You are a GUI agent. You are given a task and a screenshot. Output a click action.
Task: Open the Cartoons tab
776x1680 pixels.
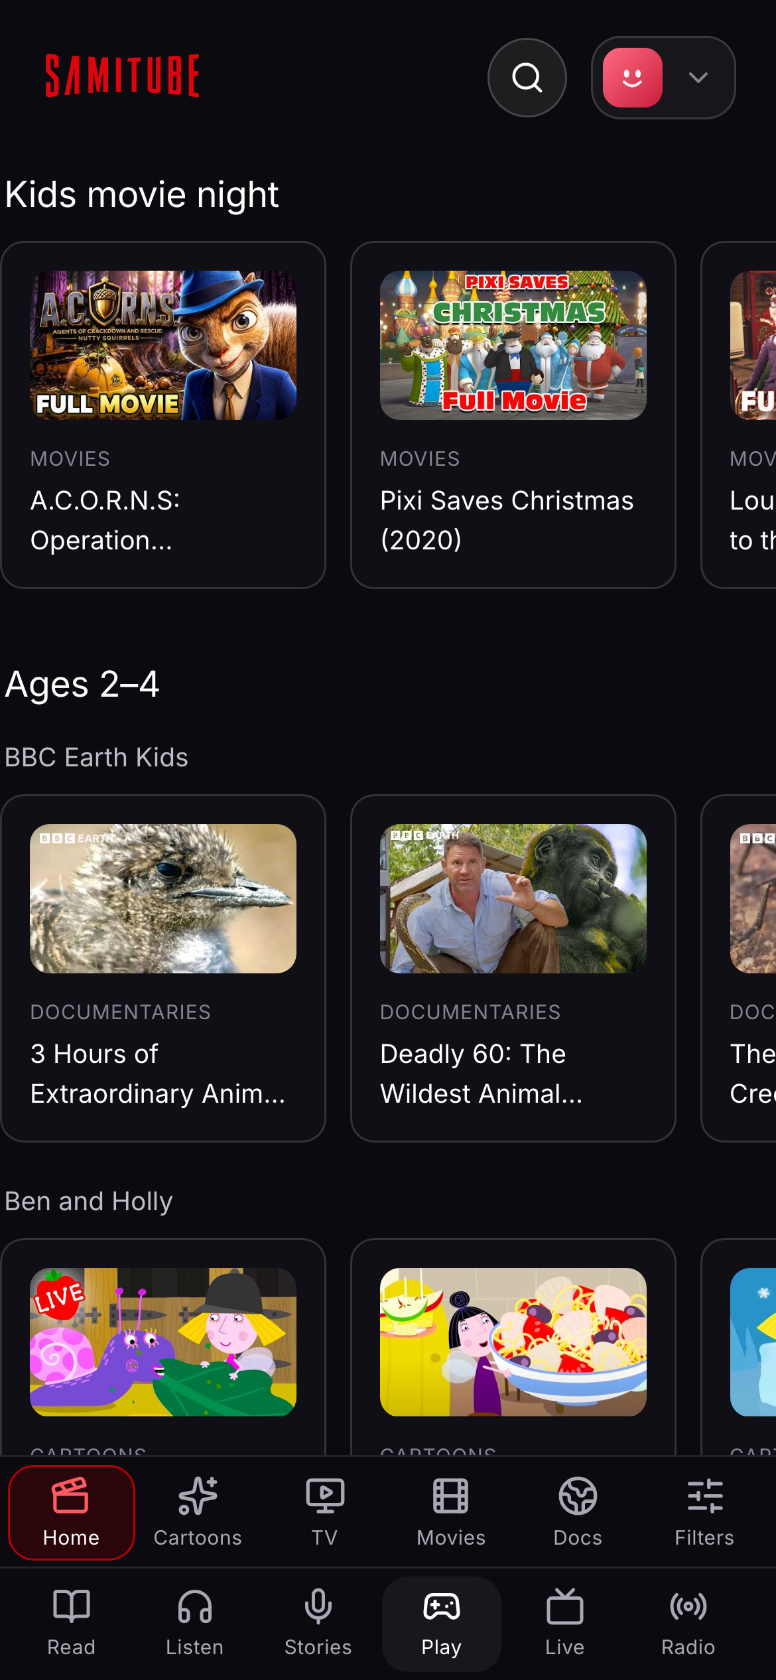tap(198, 1512)
